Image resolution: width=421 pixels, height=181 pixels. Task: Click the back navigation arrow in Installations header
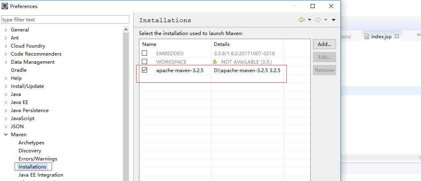[x=302, y=20]
